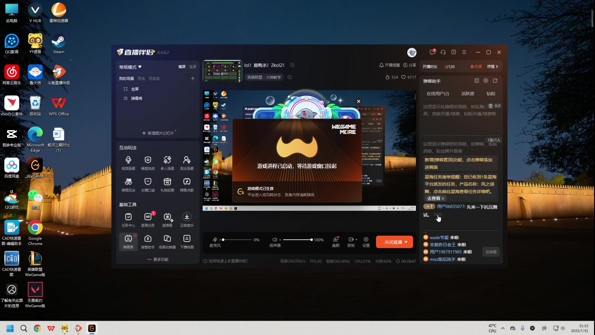595x335 pixels.
Task: Open 房管助手 moderator assistant
Action: [x=148, y=242]
